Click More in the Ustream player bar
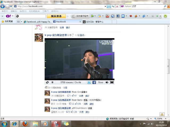The width and height of the screenshot is (170, 127). [x=101, y=82]
